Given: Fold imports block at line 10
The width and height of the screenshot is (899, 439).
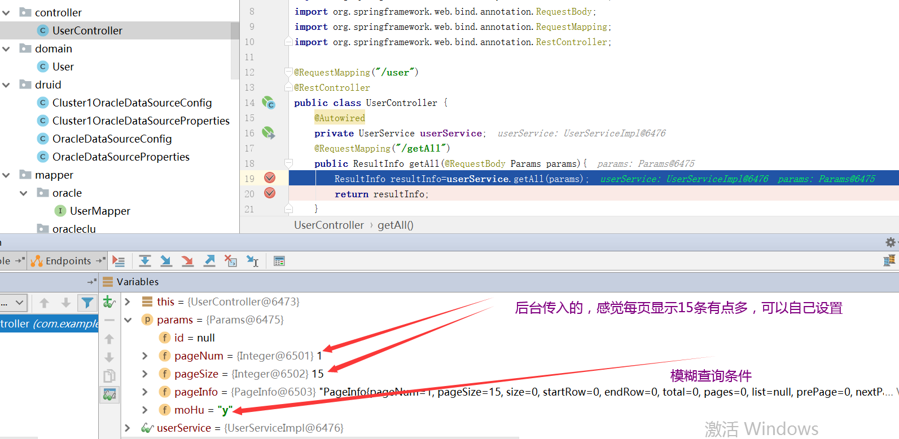Looking at the screenshot, I should pyautogui.click(x=288, y=42).
